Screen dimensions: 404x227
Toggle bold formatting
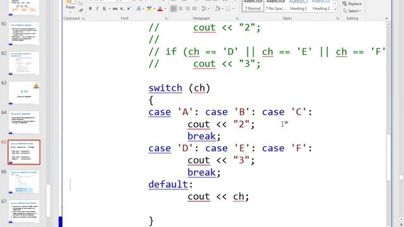pyautogui.click(x=90, y=9)
